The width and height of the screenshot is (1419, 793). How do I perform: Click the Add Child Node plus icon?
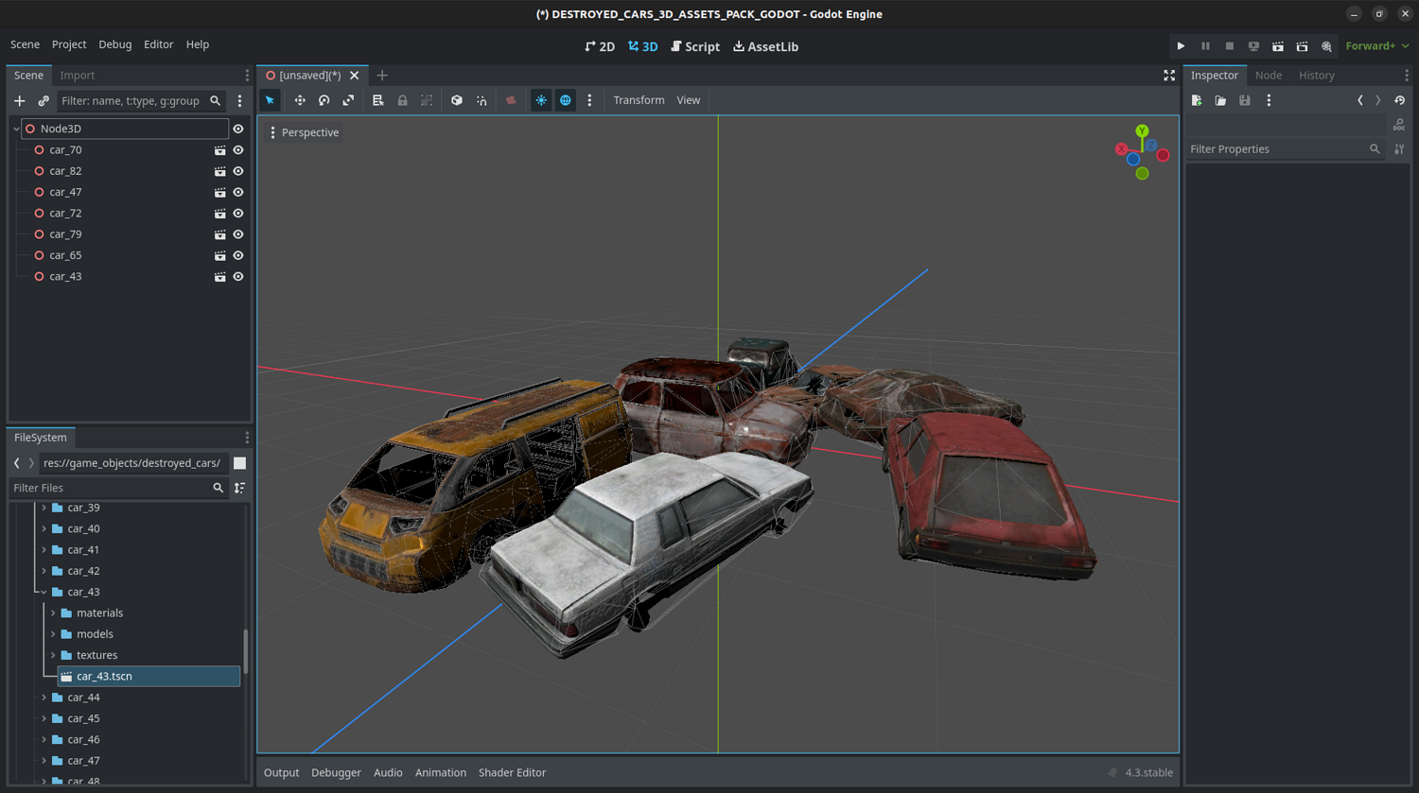pyautogui.click(x=20, y=101)
